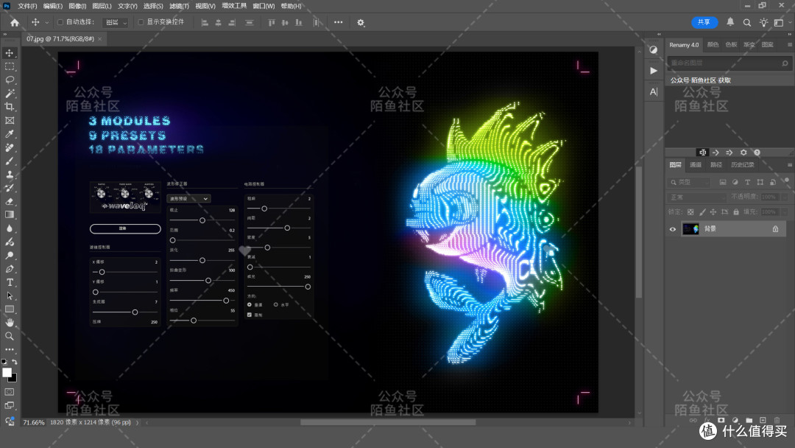Switch foreground and background colors
795x448 pixels.
coord(15,362)
